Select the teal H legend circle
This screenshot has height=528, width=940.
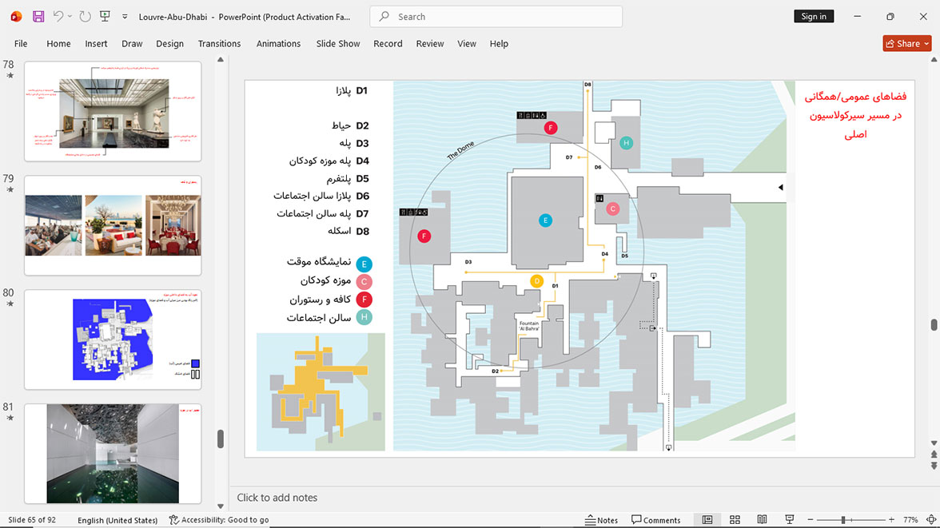tap(364, 317)
